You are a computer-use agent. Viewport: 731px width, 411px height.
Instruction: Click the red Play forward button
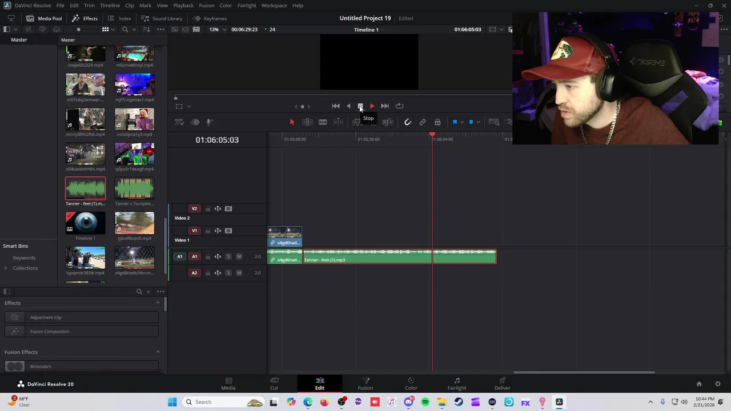point(372,106)
